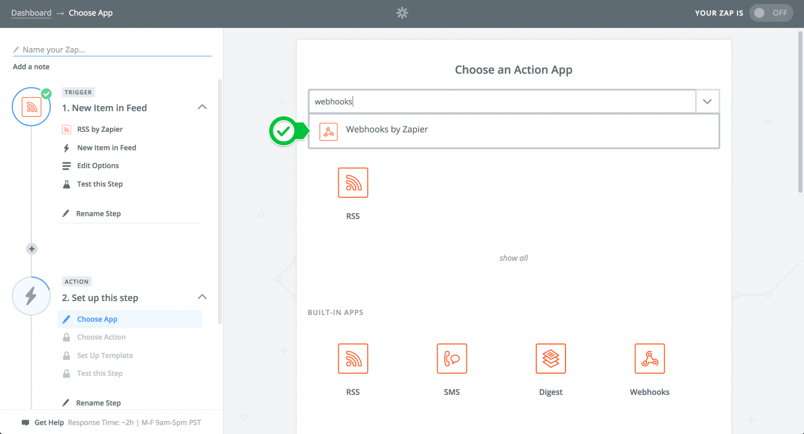Open RSS by Zapier trigger item

[100, 129]
